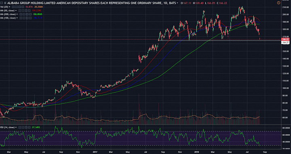Image resolution: width=291 pixels, height=154 pixels.
Task: Click the orange info icon at top right
Action: point(278,3)
